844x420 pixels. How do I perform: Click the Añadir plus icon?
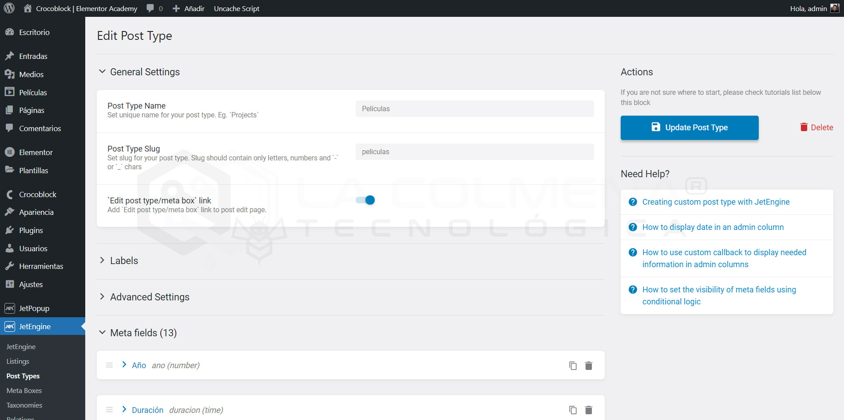pos(177,8)
